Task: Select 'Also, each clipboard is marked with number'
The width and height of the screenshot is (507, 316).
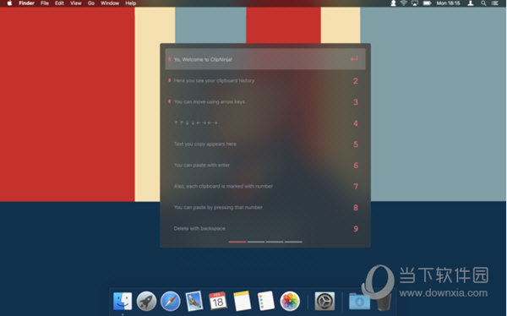Action: pyautogui.click(x=265, y=186)
